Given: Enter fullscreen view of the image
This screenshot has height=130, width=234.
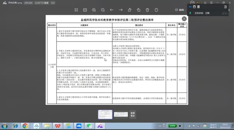Looking at the screenshot, I should pyautogui.click(x=76, y=10).
